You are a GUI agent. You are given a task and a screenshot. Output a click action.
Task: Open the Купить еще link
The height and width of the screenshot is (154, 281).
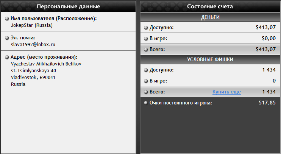pyautogui.click(x=226, y=92)
